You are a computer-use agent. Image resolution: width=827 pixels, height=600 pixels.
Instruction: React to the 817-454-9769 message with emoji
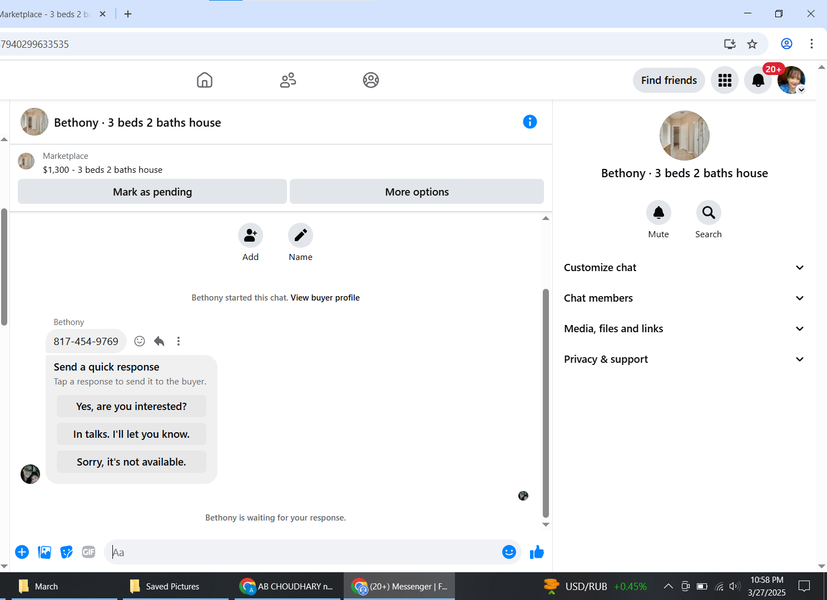(140, 341)
